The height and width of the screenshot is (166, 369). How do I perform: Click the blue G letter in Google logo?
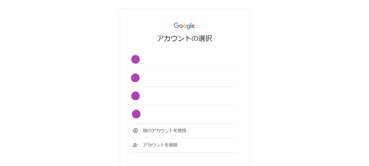pyautogui.click(x=176, y=25)
